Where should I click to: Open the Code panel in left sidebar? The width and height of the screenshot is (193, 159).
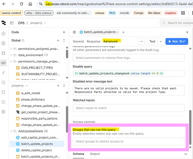click(4, 63)
